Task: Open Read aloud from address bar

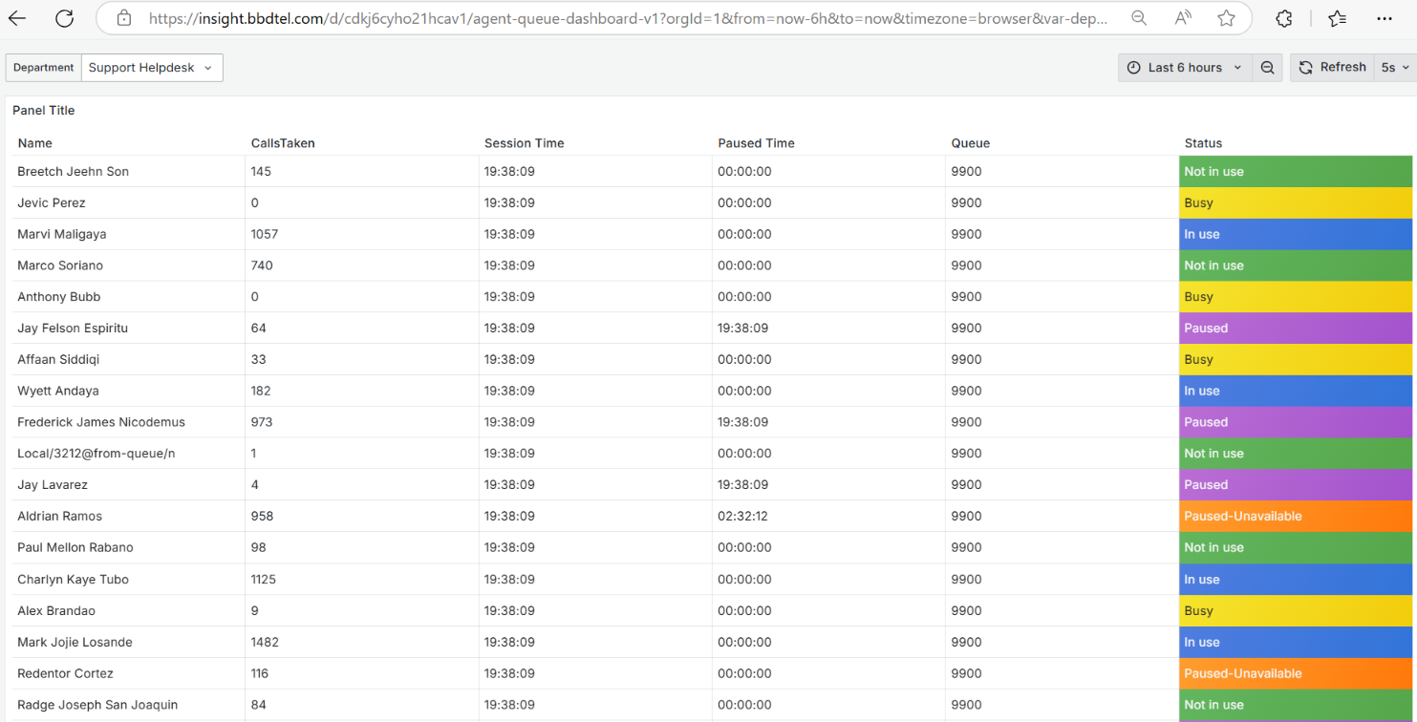Action: click(1182, 18)
